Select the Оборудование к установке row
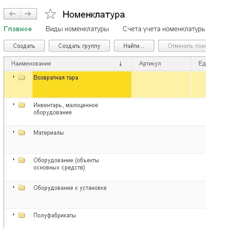Viewport: 236px width, 235px height. click(x=105, y=195)
